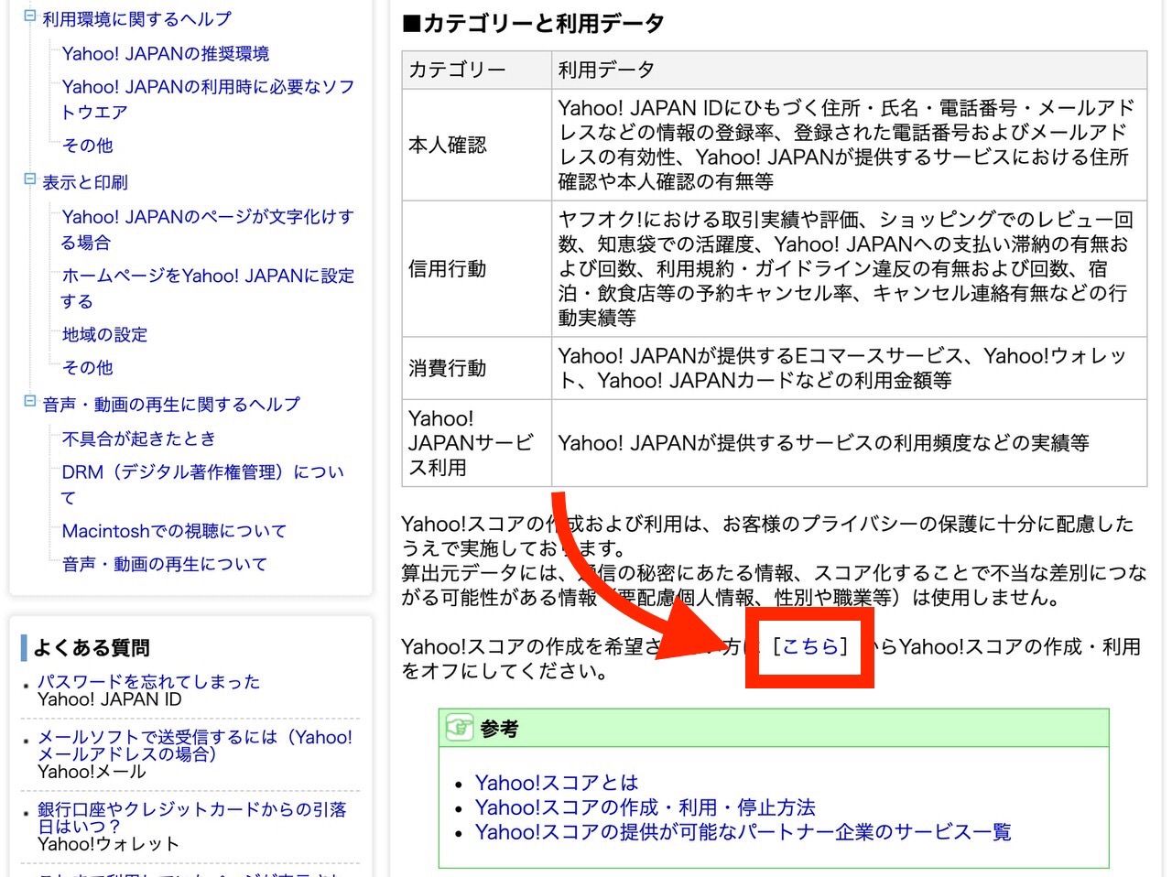Click the 信用行動 category cell
1172x877 pixels.
pyautogui.click(x=477, y=268)
